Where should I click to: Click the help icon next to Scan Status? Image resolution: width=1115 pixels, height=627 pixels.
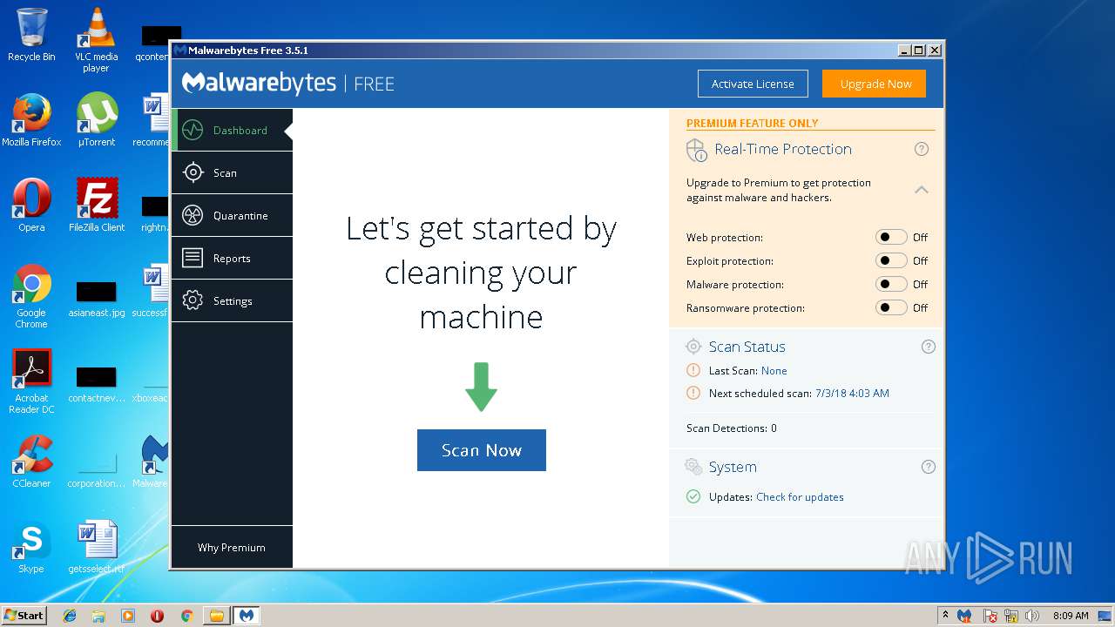(929, 347)
